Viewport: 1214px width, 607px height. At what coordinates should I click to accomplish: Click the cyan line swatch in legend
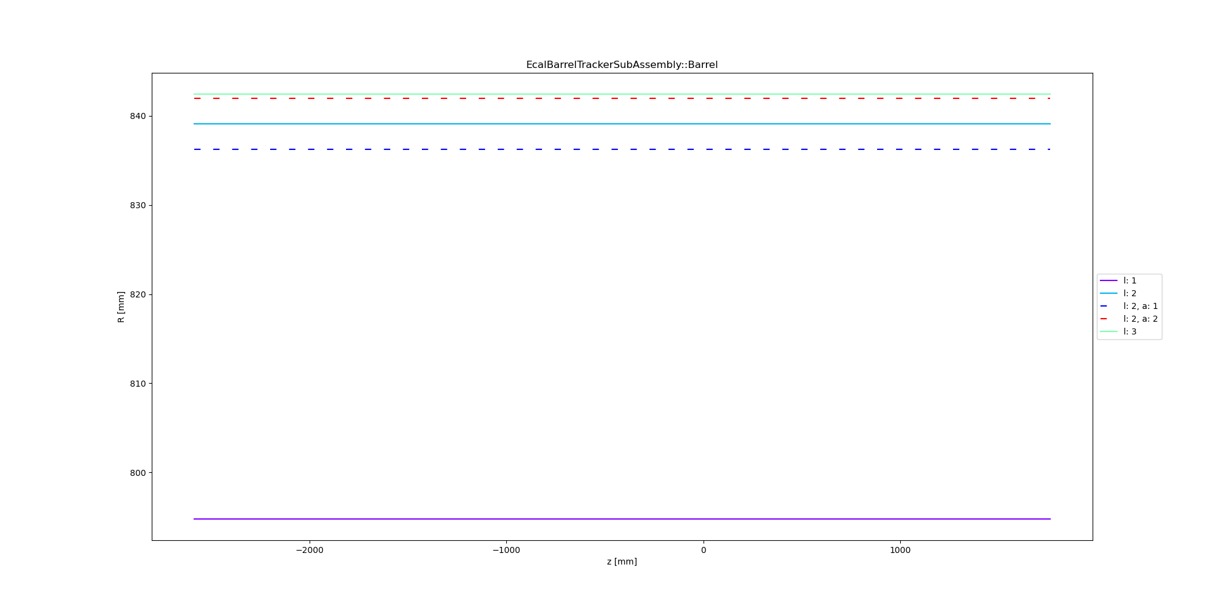pyautogui.click(x=1108, y=293)
